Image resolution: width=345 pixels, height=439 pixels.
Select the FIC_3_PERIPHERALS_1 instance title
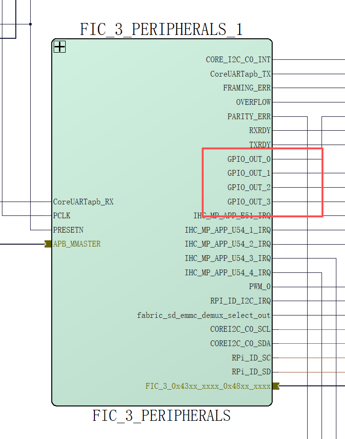coord(161,29)
